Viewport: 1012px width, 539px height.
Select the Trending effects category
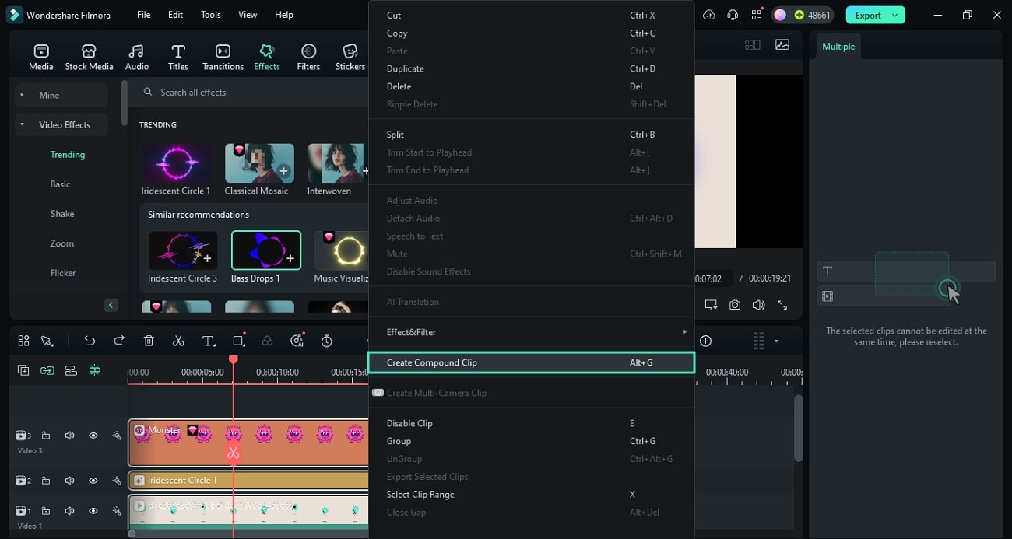tap(68, 155)
